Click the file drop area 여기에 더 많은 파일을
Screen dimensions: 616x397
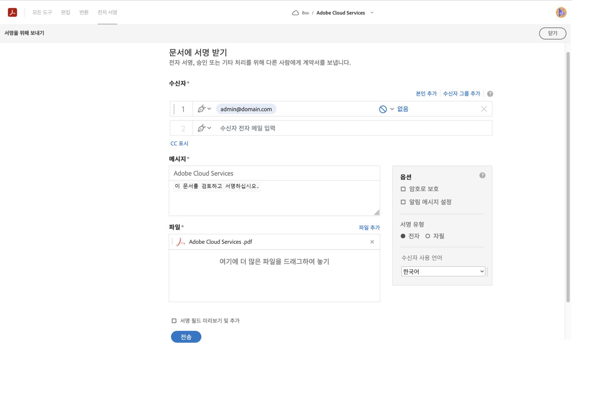pyautogui.click(x=274, y=275)
